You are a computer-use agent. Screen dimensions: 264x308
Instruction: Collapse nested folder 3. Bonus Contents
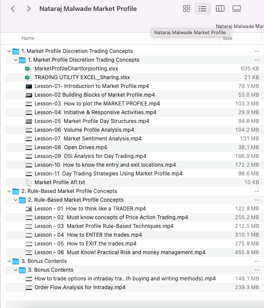15,270
